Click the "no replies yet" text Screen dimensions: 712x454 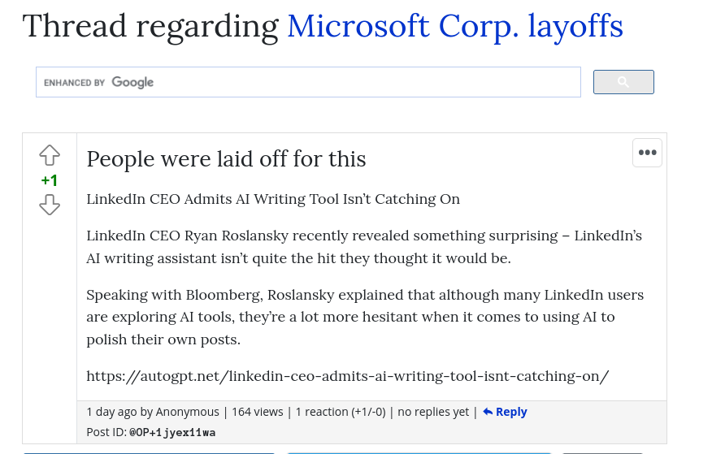pyautogui.click(x=433, y=412)
